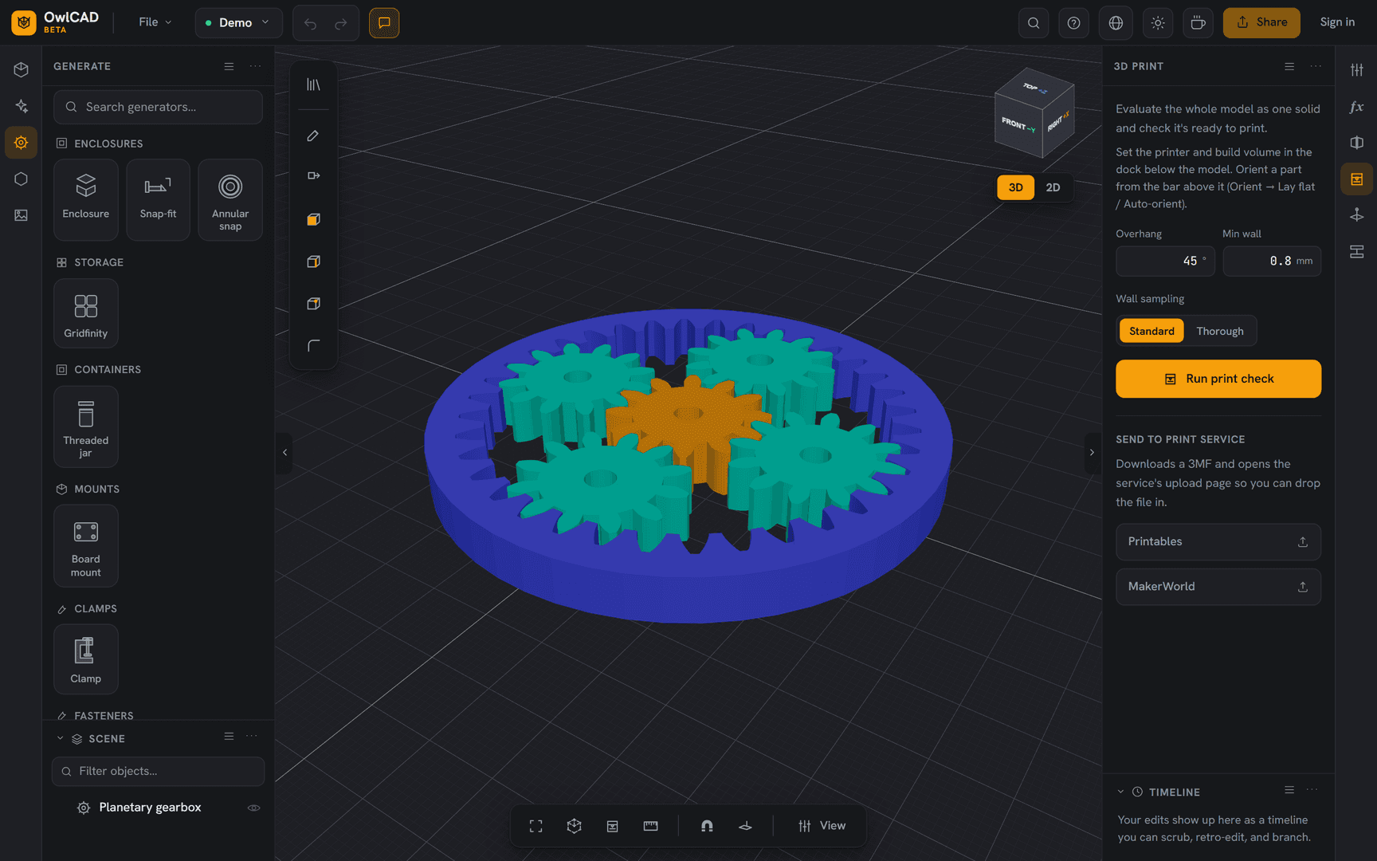1377x861 pixels.
Task: Select the solid orange cube tool
Action: pyautogui.click(x=313, y=219)
